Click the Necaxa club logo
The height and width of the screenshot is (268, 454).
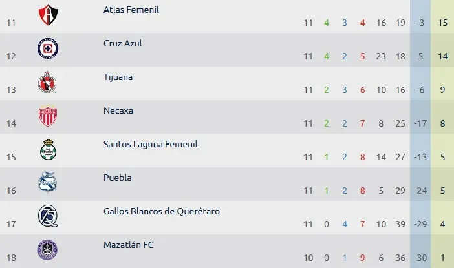[48, 116]
